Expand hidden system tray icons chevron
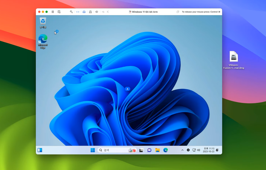266x170 pixels. pos(182,150)
